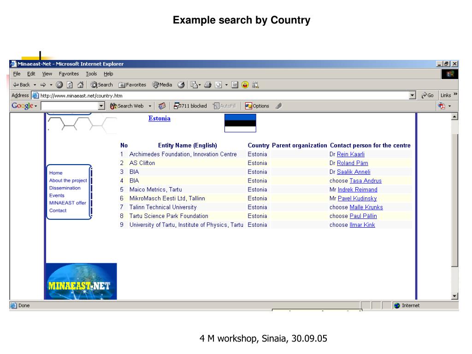Click the last toolbar icon after the smiley
This screenshot has height=354, width=472.
pyautogui.click(x=255, y=85)
